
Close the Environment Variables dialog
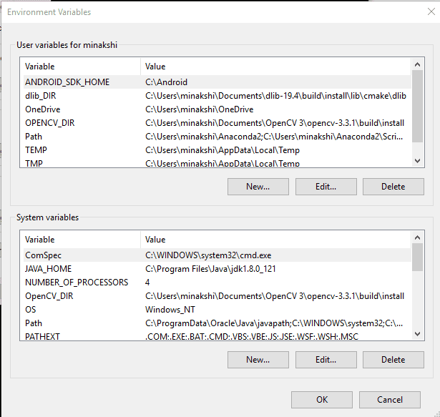pos(431,11)
